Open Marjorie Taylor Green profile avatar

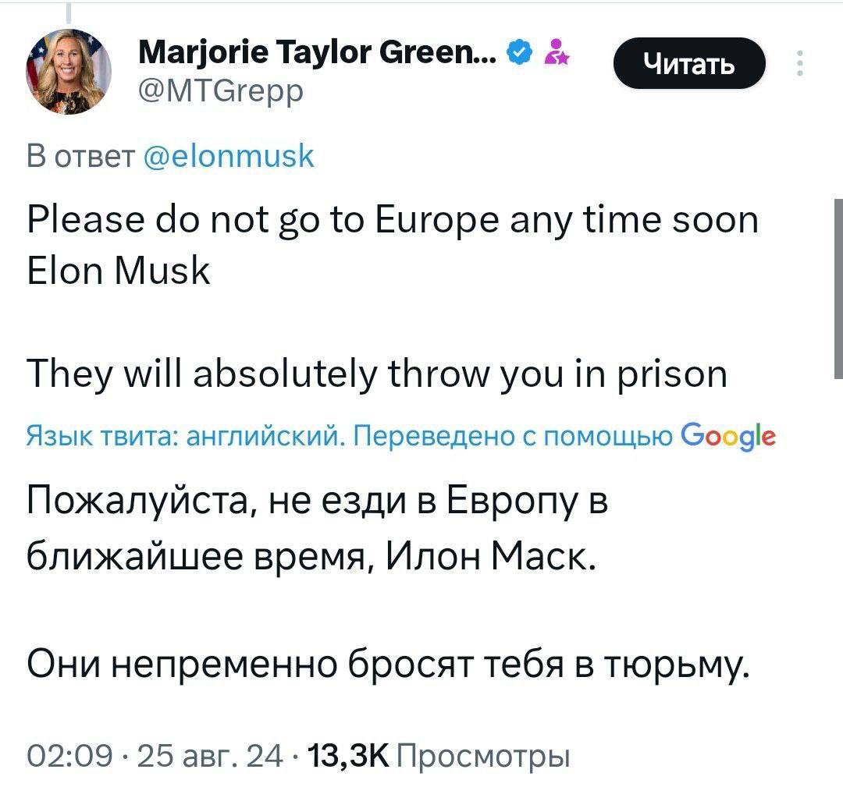click(69, 73)
